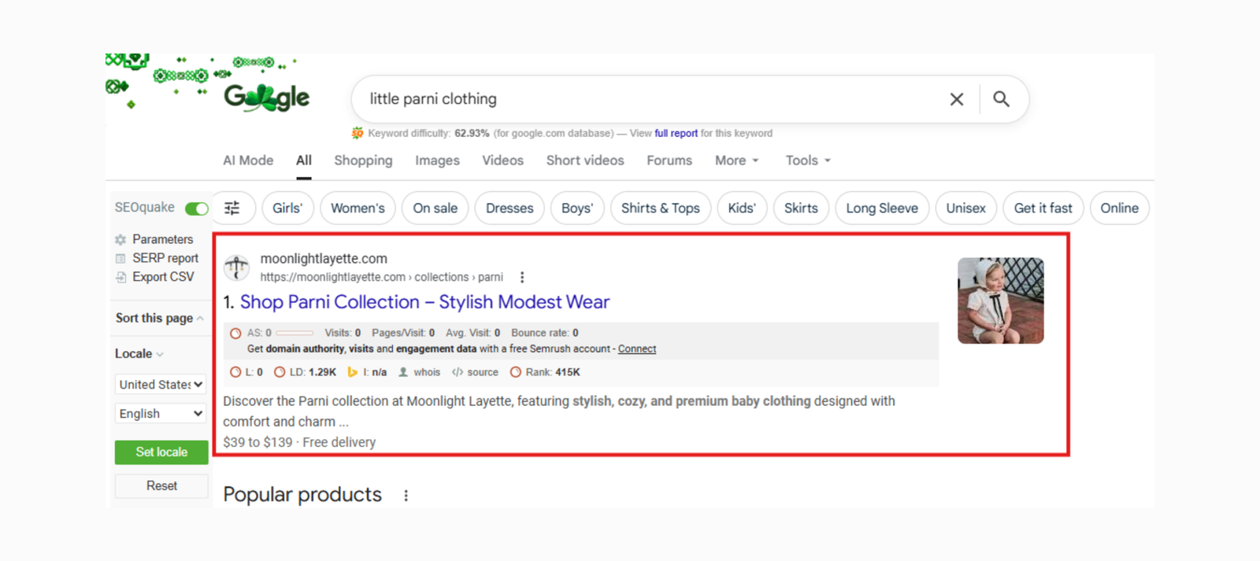Open the United States locale dropdown
This screenshot has height=561, width=1260.
pos(161,385)
